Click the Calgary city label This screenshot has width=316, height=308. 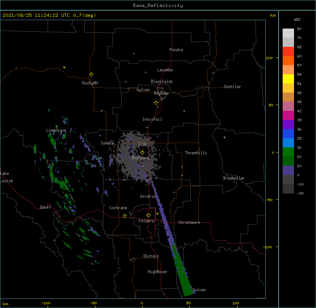coord(146,221)
